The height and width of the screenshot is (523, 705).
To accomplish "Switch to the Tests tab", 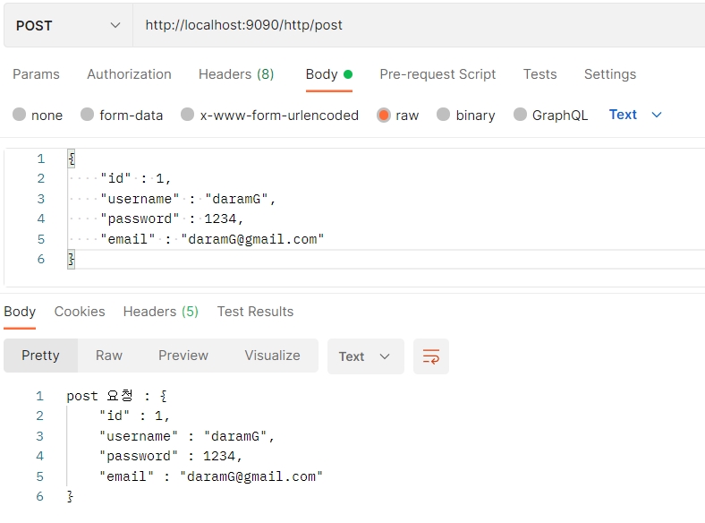I will [539, 74].
